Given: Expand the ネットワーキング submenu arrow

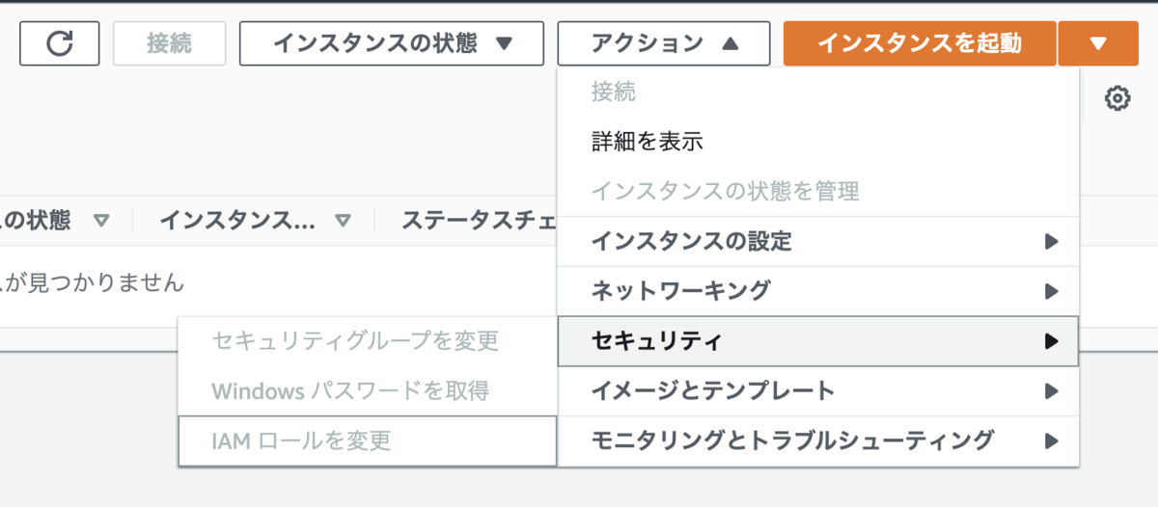Looking at the screenshot, I should click(x=1052, y=290).
